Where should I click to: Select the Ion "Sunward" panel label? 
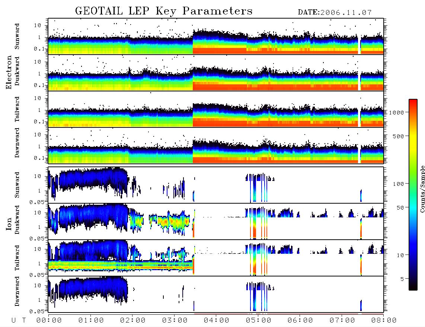(x=17, y=185)
